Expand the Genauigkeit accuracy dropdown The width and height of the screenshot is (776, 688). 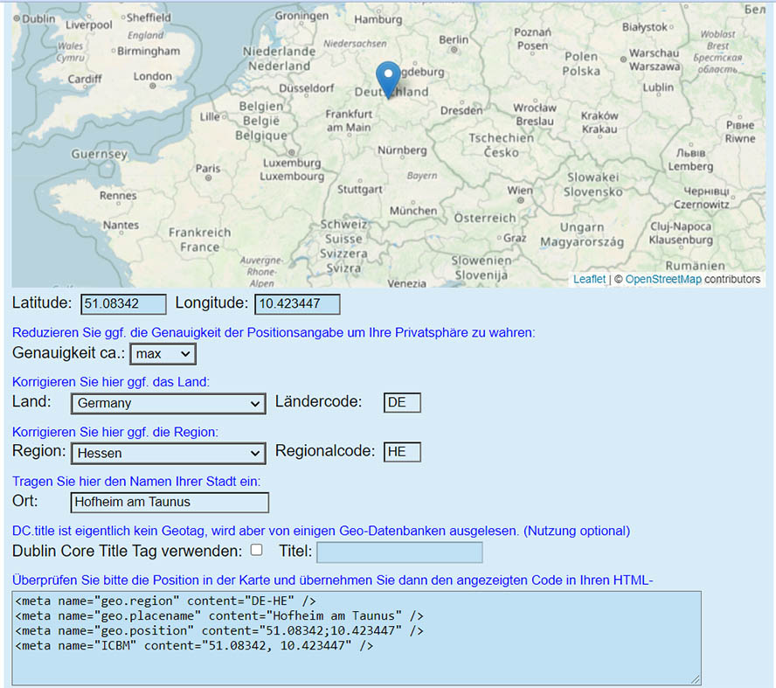click(x=163, y=353)
